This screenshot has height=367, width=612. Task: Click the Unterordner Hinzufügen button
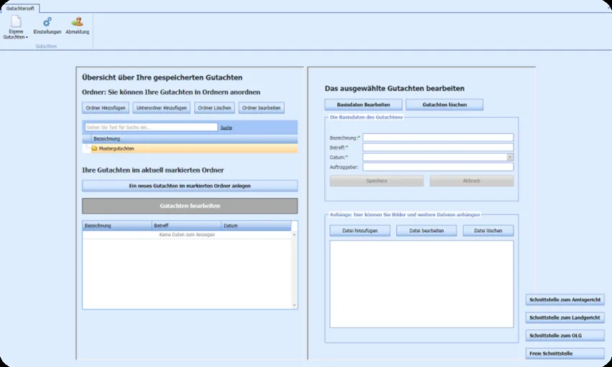(162, 108)
